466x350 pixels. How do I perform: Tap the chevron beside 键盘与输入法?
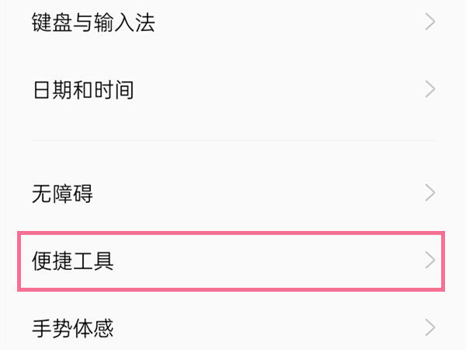tap(430, 22)
